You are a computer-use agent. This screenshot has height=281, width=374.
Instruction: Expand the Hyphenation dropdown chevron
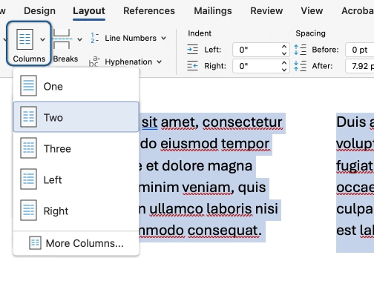click(159, 62)
